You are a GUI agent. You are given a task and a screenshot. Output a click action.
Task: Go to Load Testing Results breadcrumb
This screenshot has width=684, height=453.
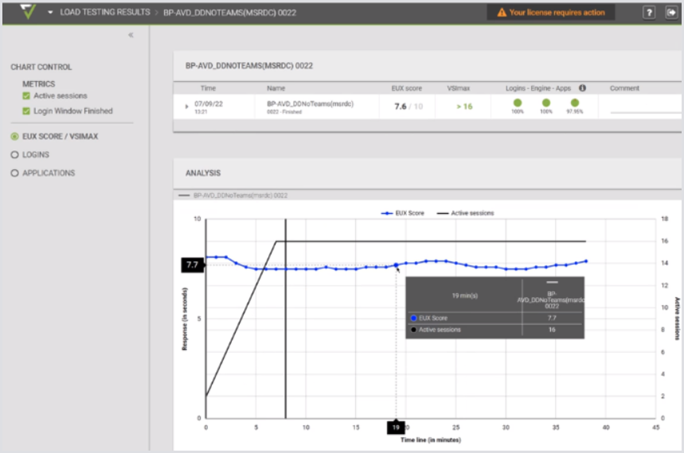click(104, 13)
